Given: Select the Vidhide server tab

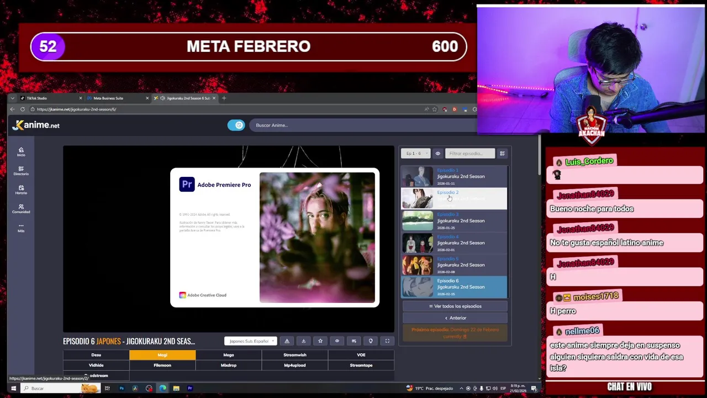Looking at the screenshot, I should (96, 365).
